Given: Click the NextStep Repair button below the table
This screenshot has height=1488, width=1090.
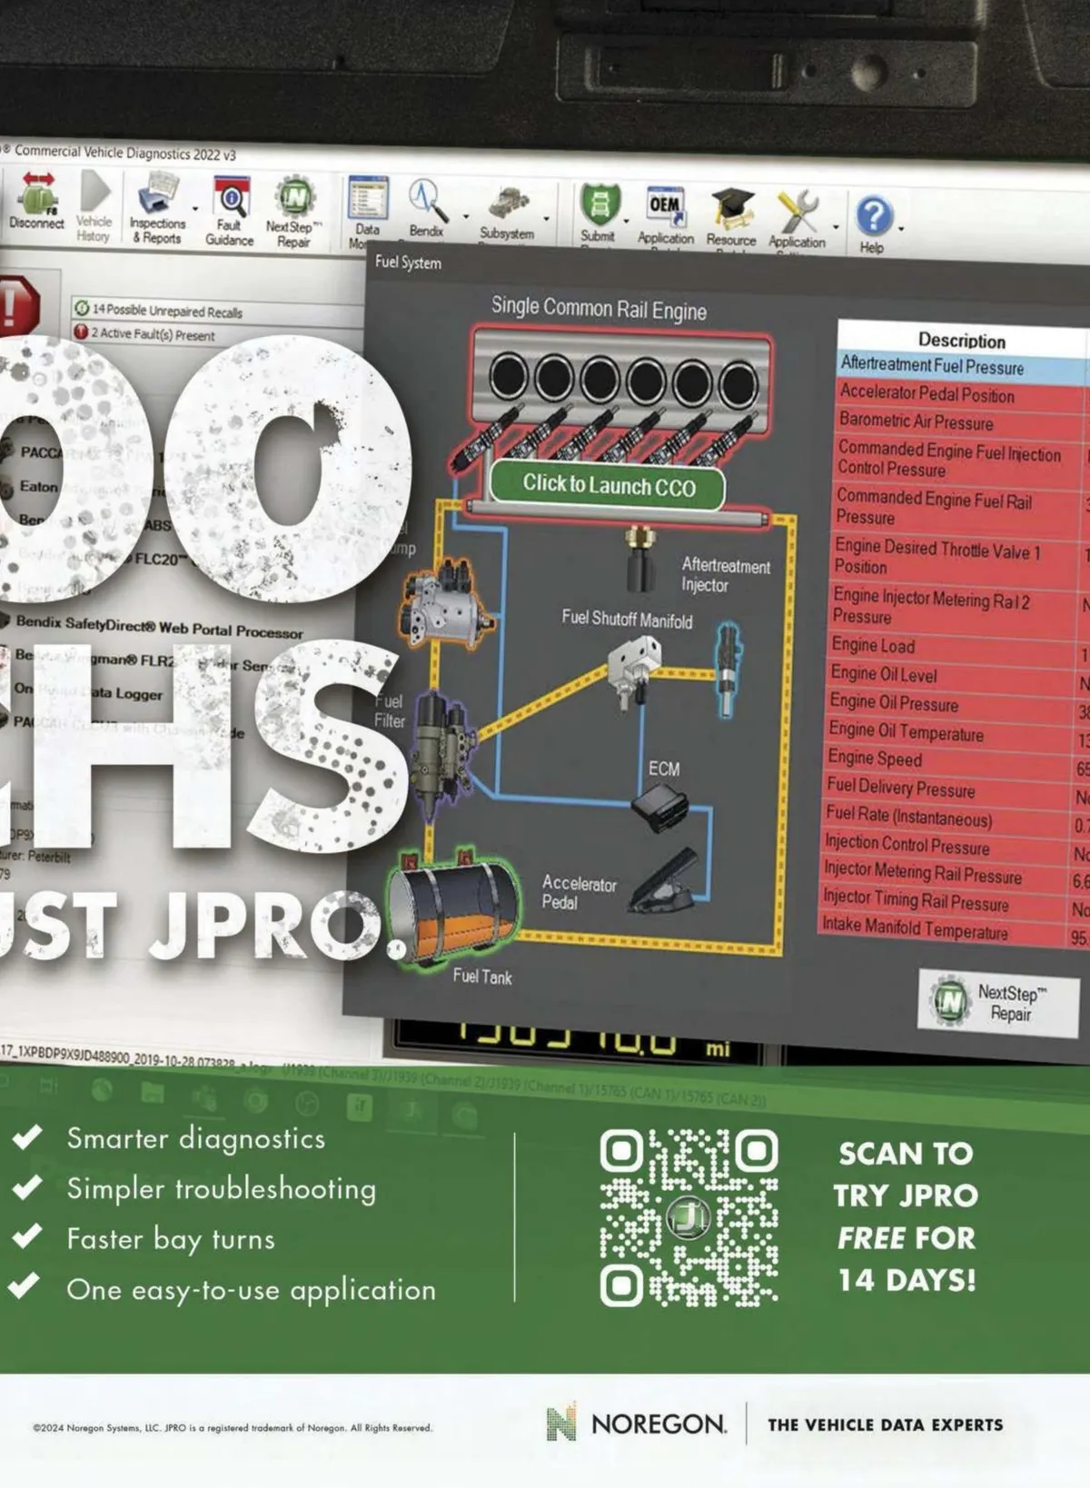Looking at the screenshot, I should point(997,1002).
